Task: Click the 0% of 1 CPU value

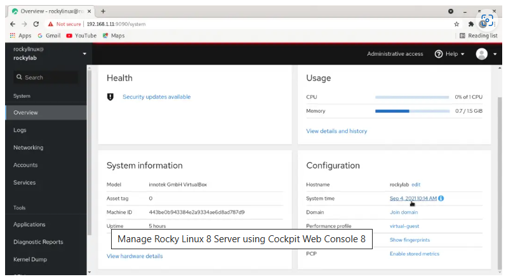Action: click(x=469, y=97)
